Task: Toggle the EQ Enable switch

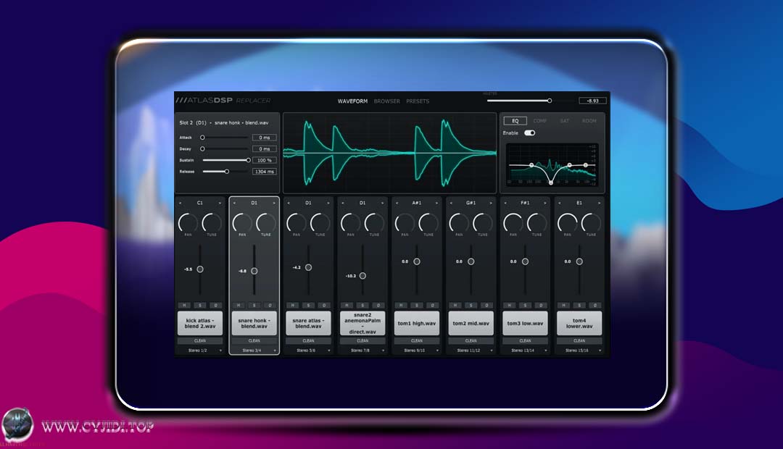Action: click(x=530, y=133)
